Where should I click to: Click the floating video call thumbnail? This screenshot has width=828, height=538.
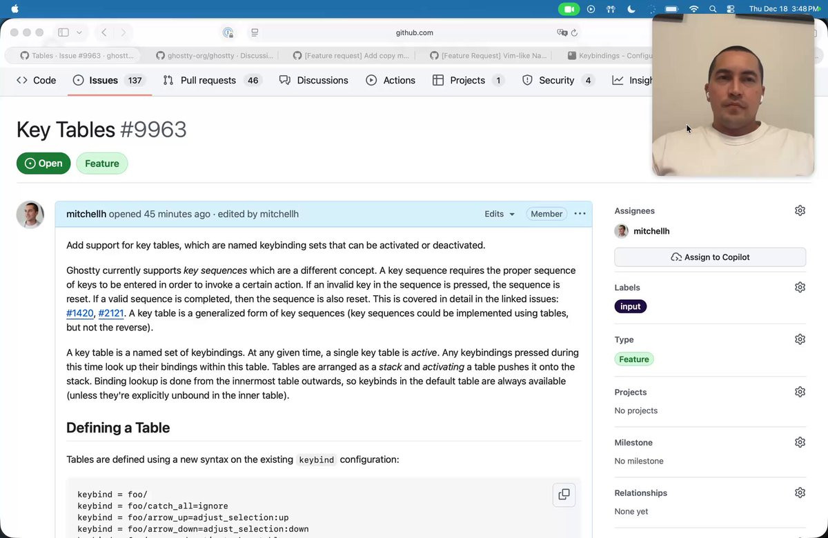[x=733, y=95]
